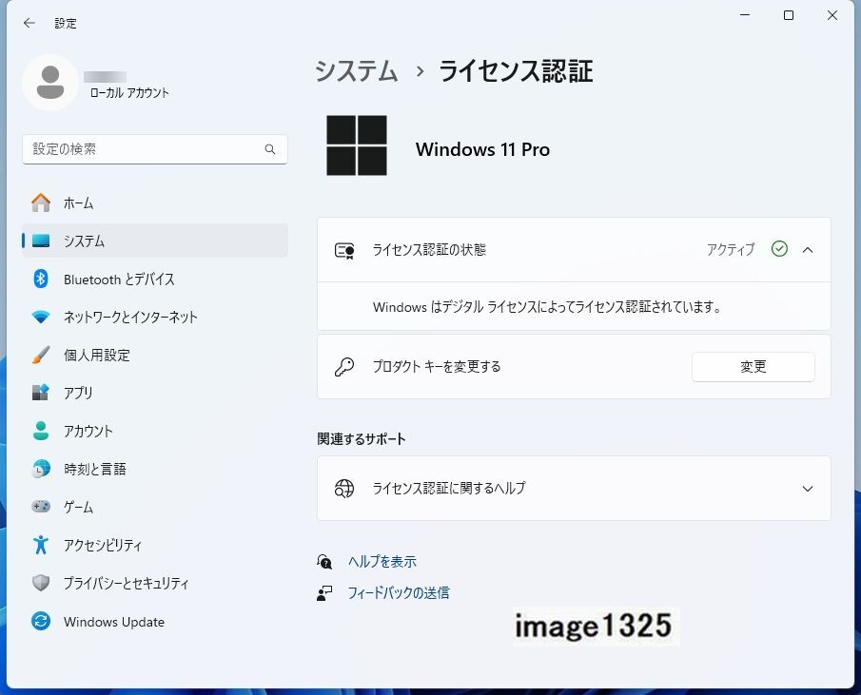This screenshot has width=861, height=695.
Task: Open アカウント settings page
Action: [x=155, y=431]
